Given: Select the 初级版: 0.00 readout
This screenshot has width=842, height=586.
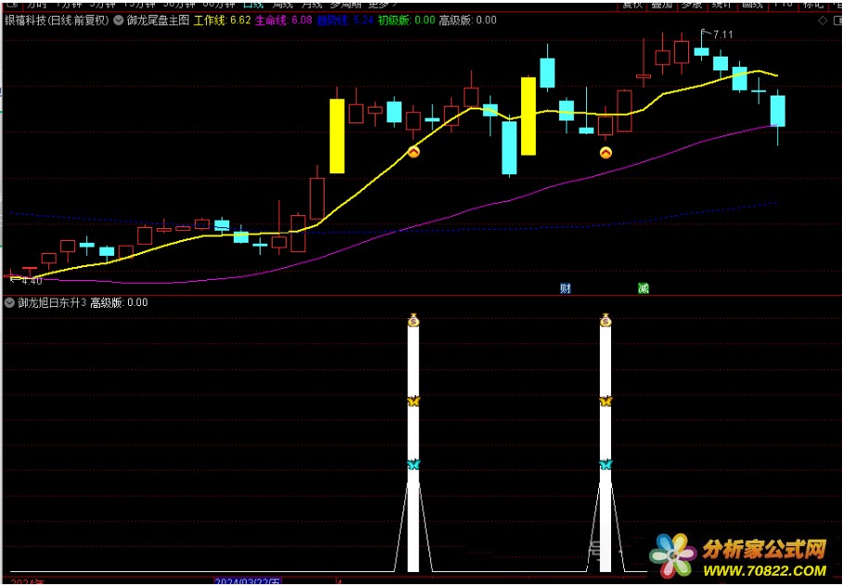Looking at the screenshot, I should [x=406, y=20].
